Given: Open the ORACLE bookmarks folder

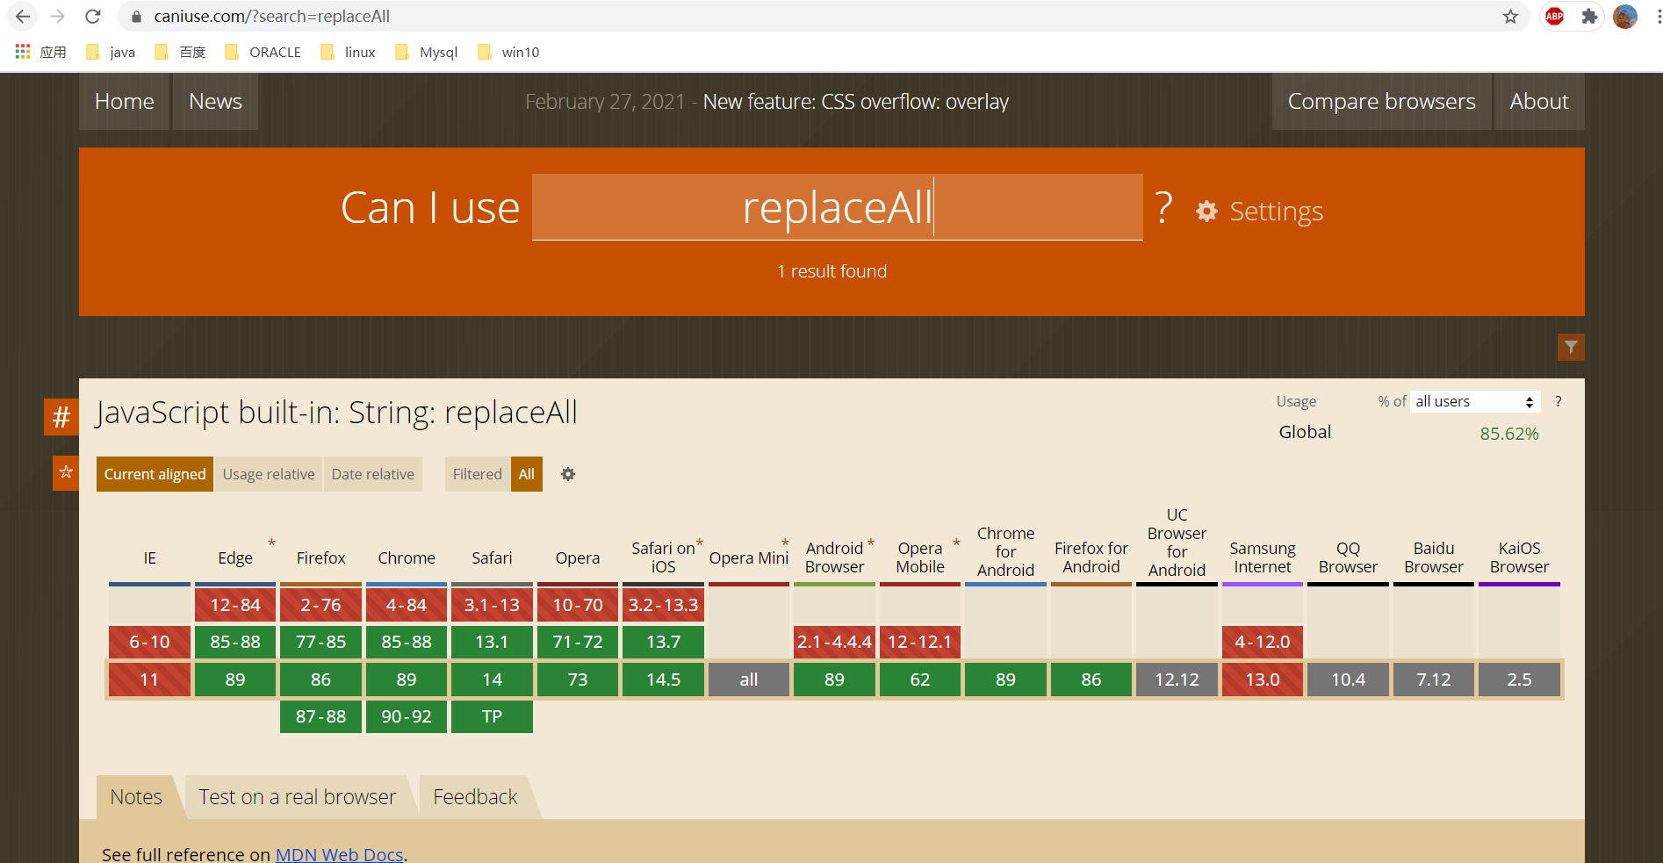Looking at the screenshot, I should pyautogui.click(x=263, y=52).
